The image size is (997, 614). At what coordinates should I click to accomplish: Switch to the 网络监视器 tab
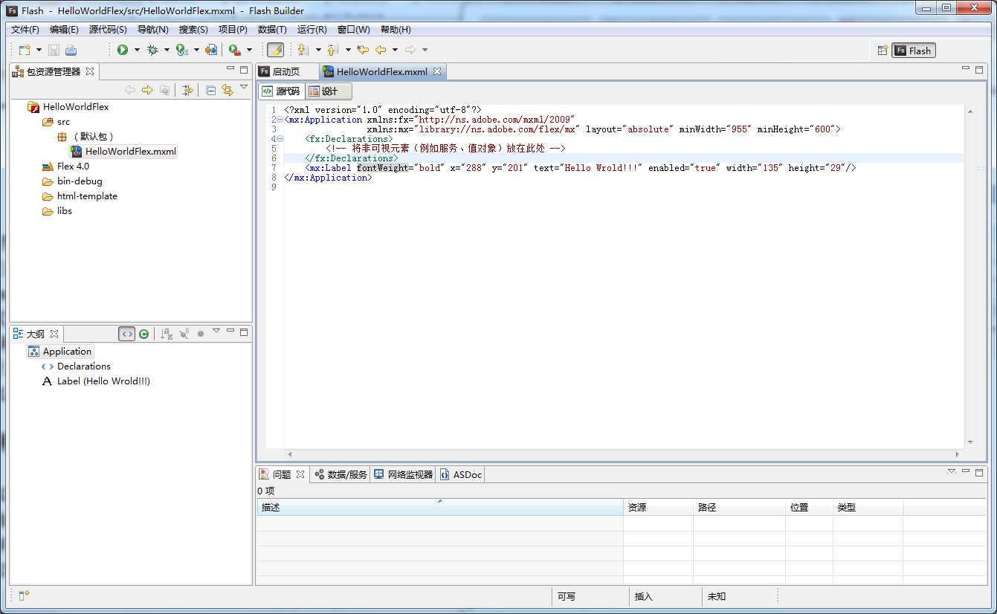coord(404,474)
